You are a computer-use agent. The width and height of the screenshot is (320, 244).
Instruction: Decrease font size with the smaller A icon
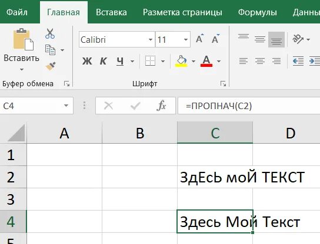[x=215, y=39]
